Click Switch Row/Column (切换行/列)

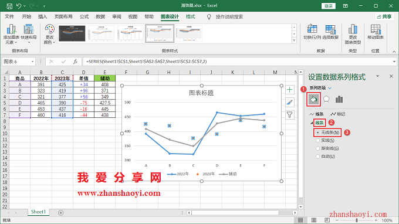[x=312, y=32]
